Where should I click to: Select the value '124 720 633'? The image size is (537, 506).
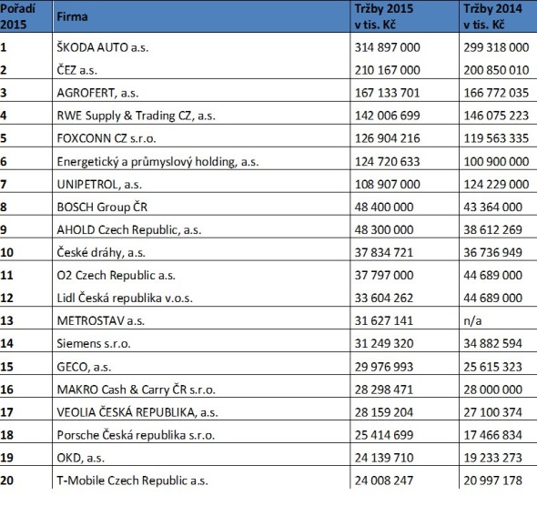pyautogui.click(x=388, y=162)
